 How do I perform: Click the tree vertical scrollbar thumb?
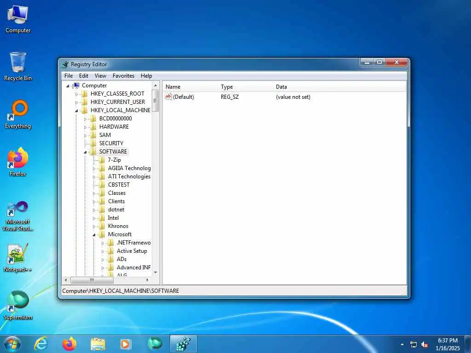[x=155, y=101]
